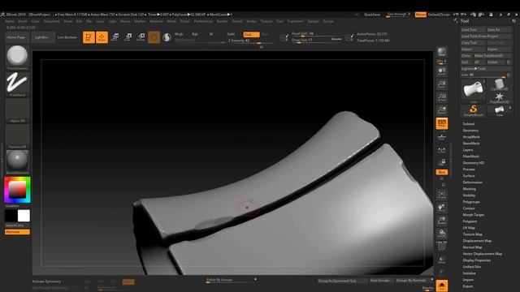
Task: Click the Zoom3D view icon
Action: point(442,221)
